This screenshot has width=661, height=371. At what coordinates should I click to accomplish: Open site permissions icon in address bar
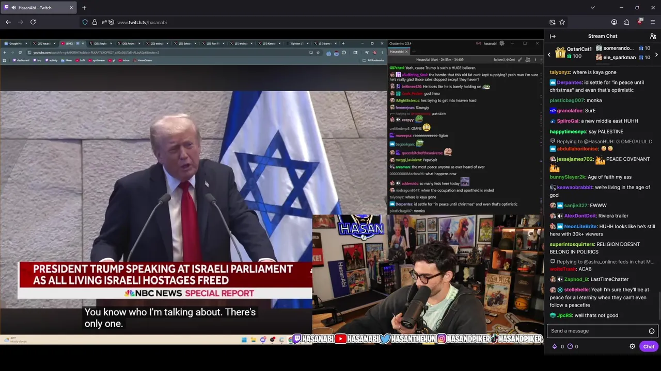coord(104,22)
